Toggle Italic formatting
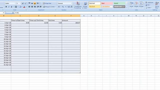Viewport: 160px width, 90px height. click(9, 7)
